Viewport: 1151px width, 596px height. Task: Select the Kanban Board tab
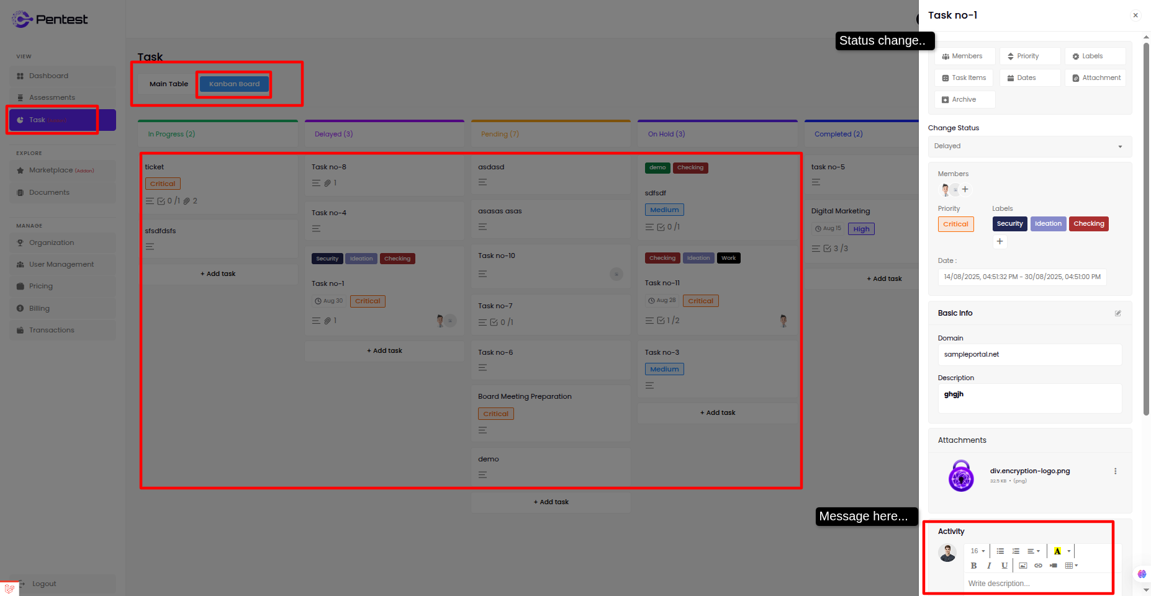click(234, 84)
